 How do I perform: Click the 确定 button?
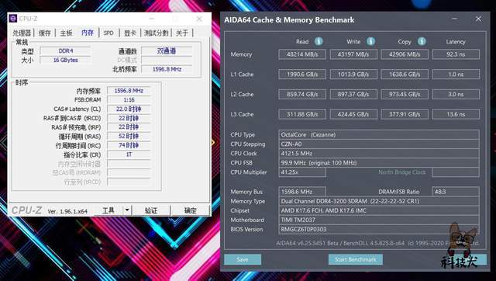coord(190,210)
